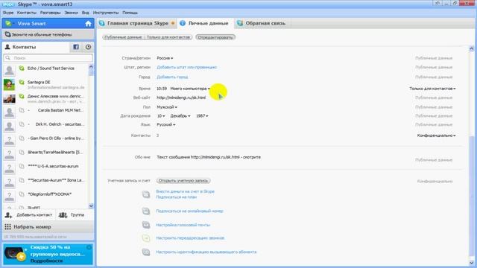Expand the 1987 year dropdown
Viewport: 477px width, 268px height.
point(202,116)
